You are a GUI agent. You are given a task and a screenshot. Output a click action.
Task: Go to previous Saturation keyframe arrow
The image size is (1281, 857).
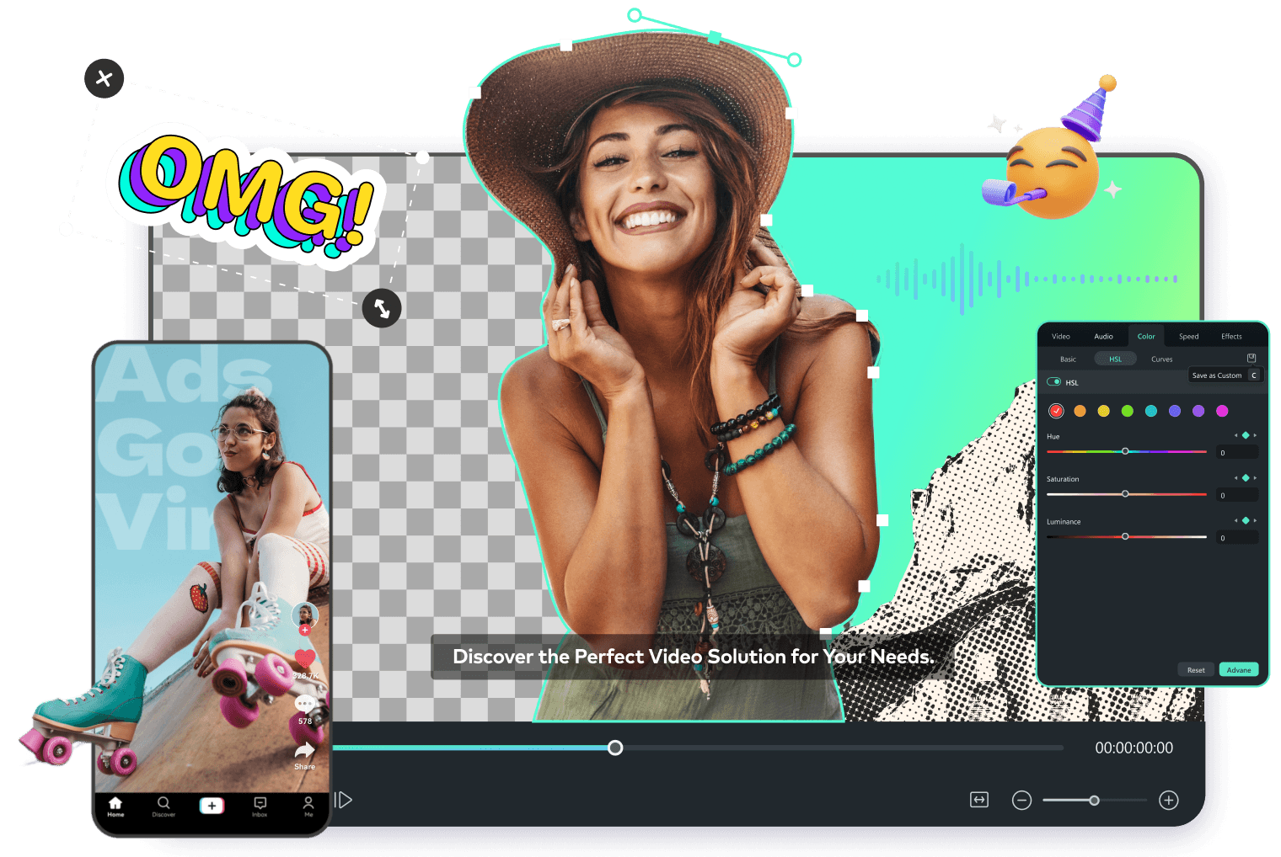coord(1236,477)
